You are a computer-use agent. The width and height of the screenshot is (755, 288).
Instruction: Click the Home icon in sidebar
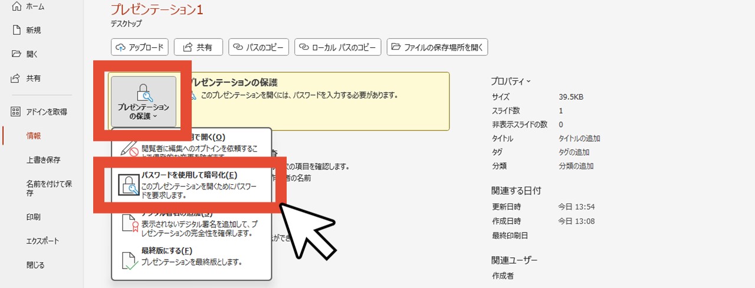tap(17, 6)
